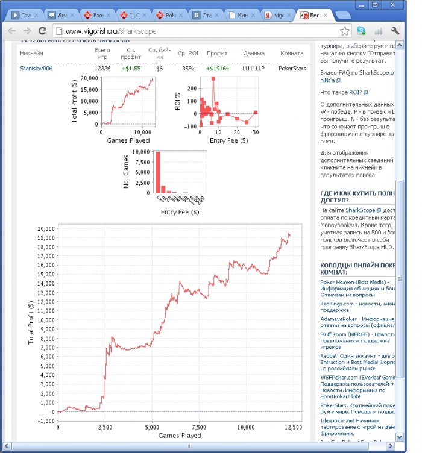Click the browser forward arrow
The width and height of the screenshot is (422, 453).
27,31
